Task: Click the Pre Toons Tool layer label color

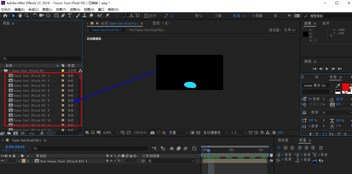Action: click(x=24, y=161)
